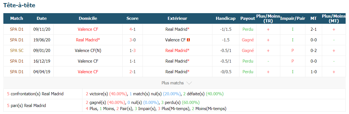The width and height of the screenshot is (349, 114).
Task: Click the 2-1 score on 04/04/19
Action: coord(132,72)
